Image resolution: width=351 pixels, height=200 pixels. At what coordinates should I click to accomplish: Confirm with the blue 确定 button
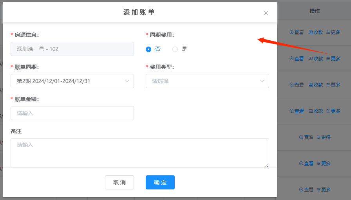click(x=160, y=182)
